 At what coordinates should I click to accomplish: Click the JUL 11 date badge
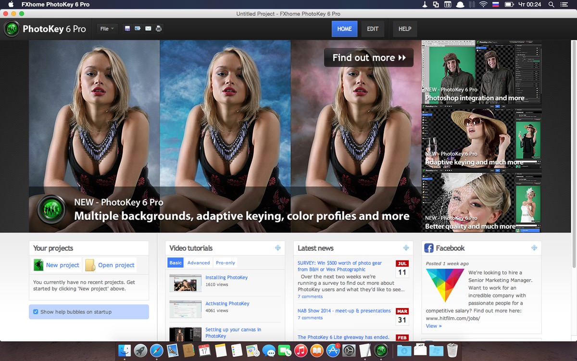[x=402, y=269]
